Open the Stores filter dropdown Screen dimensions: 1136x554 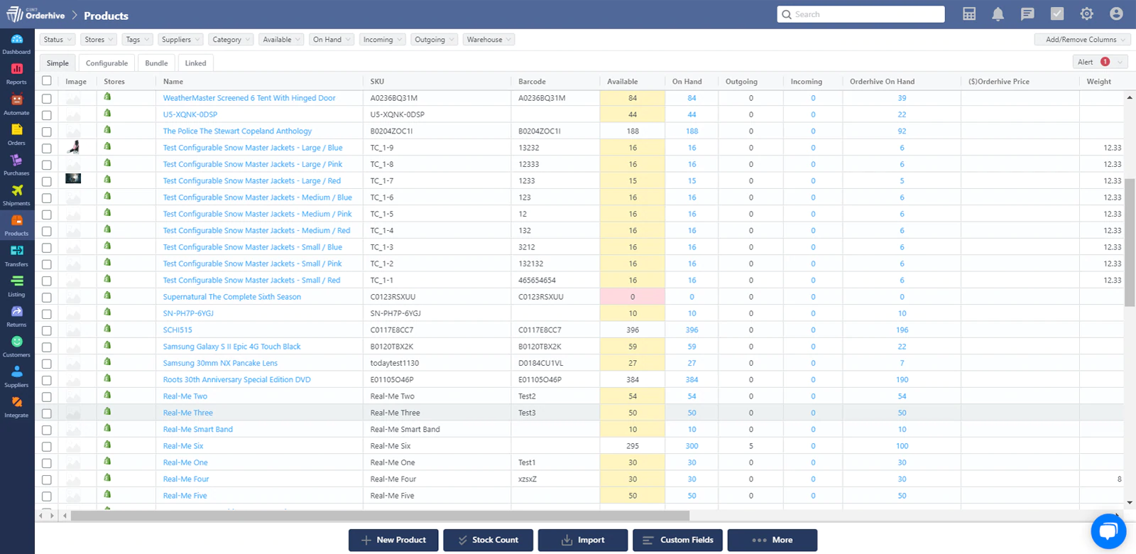(x=98, y=40)
